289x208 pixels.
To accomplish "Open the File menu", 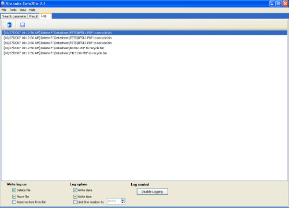I will pos(4,10).
